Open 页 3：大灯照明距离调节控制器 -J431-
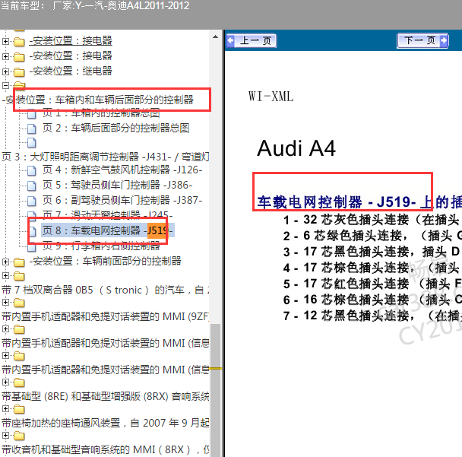The image size is (462, 457). pos(105,157)
